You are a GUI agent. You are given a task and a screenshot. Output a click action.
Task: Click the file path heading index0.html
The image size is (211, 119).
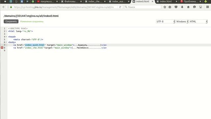[x=31, y=16]
